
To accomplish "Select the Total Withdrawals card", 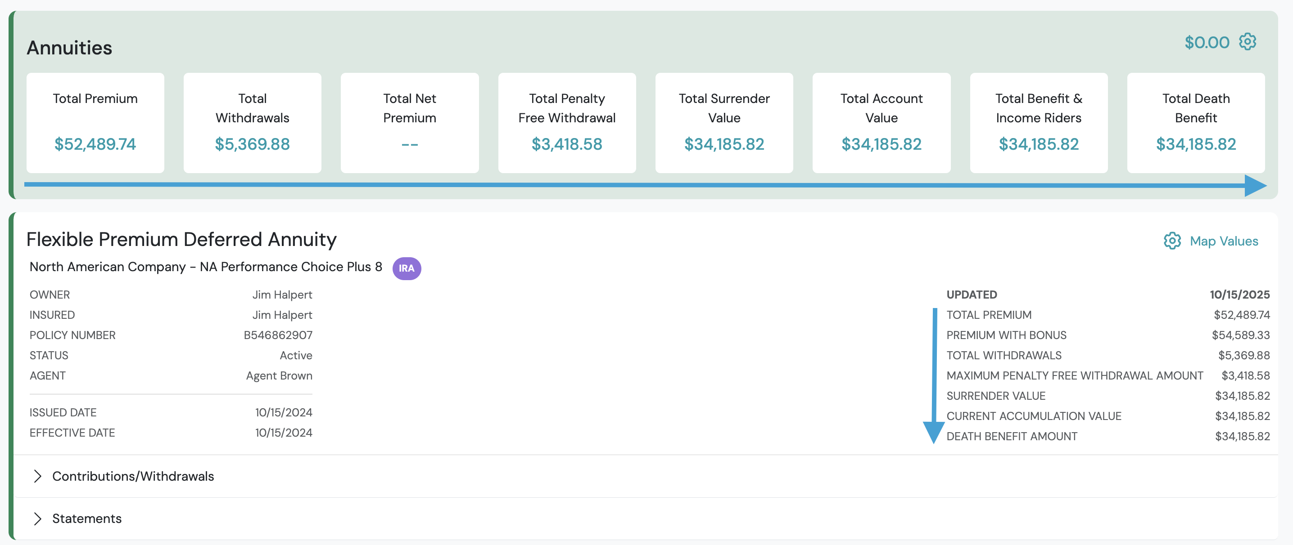I will pyautogui.click(x=253, y=123).
